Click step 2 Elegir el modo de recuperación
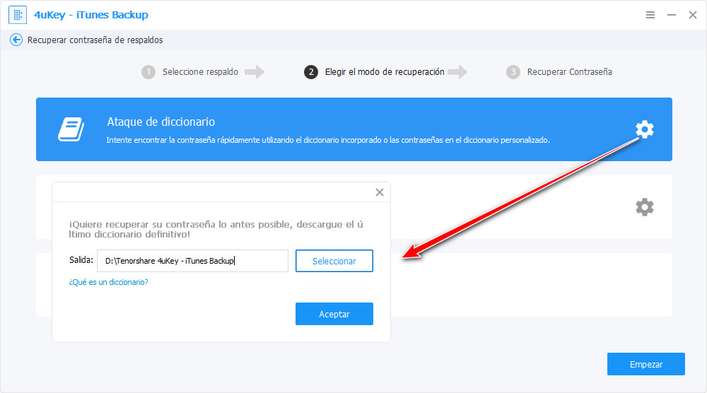The height and width of the screenshot is (393, 707). click(374, 72)
